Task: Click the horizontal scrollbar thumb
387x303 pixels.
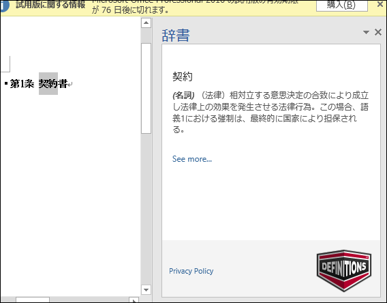Action: (33, 300)
